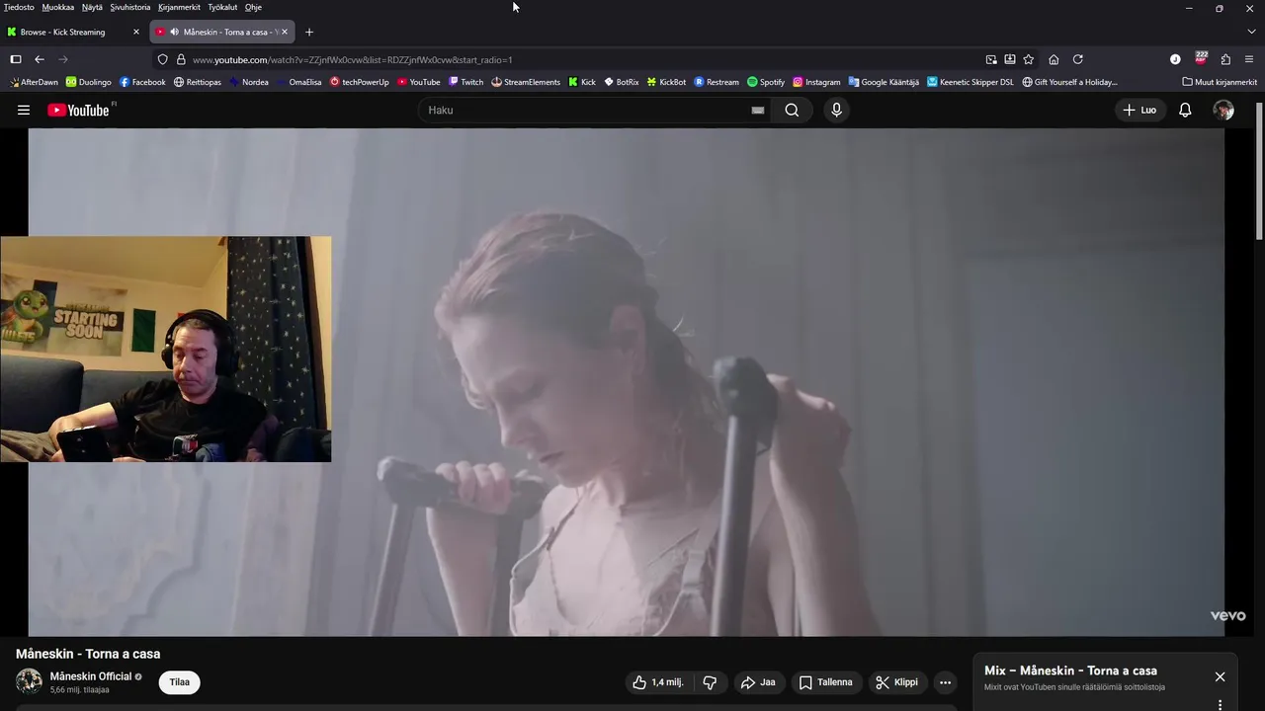Open the Ohje menu

pos(253,7)
